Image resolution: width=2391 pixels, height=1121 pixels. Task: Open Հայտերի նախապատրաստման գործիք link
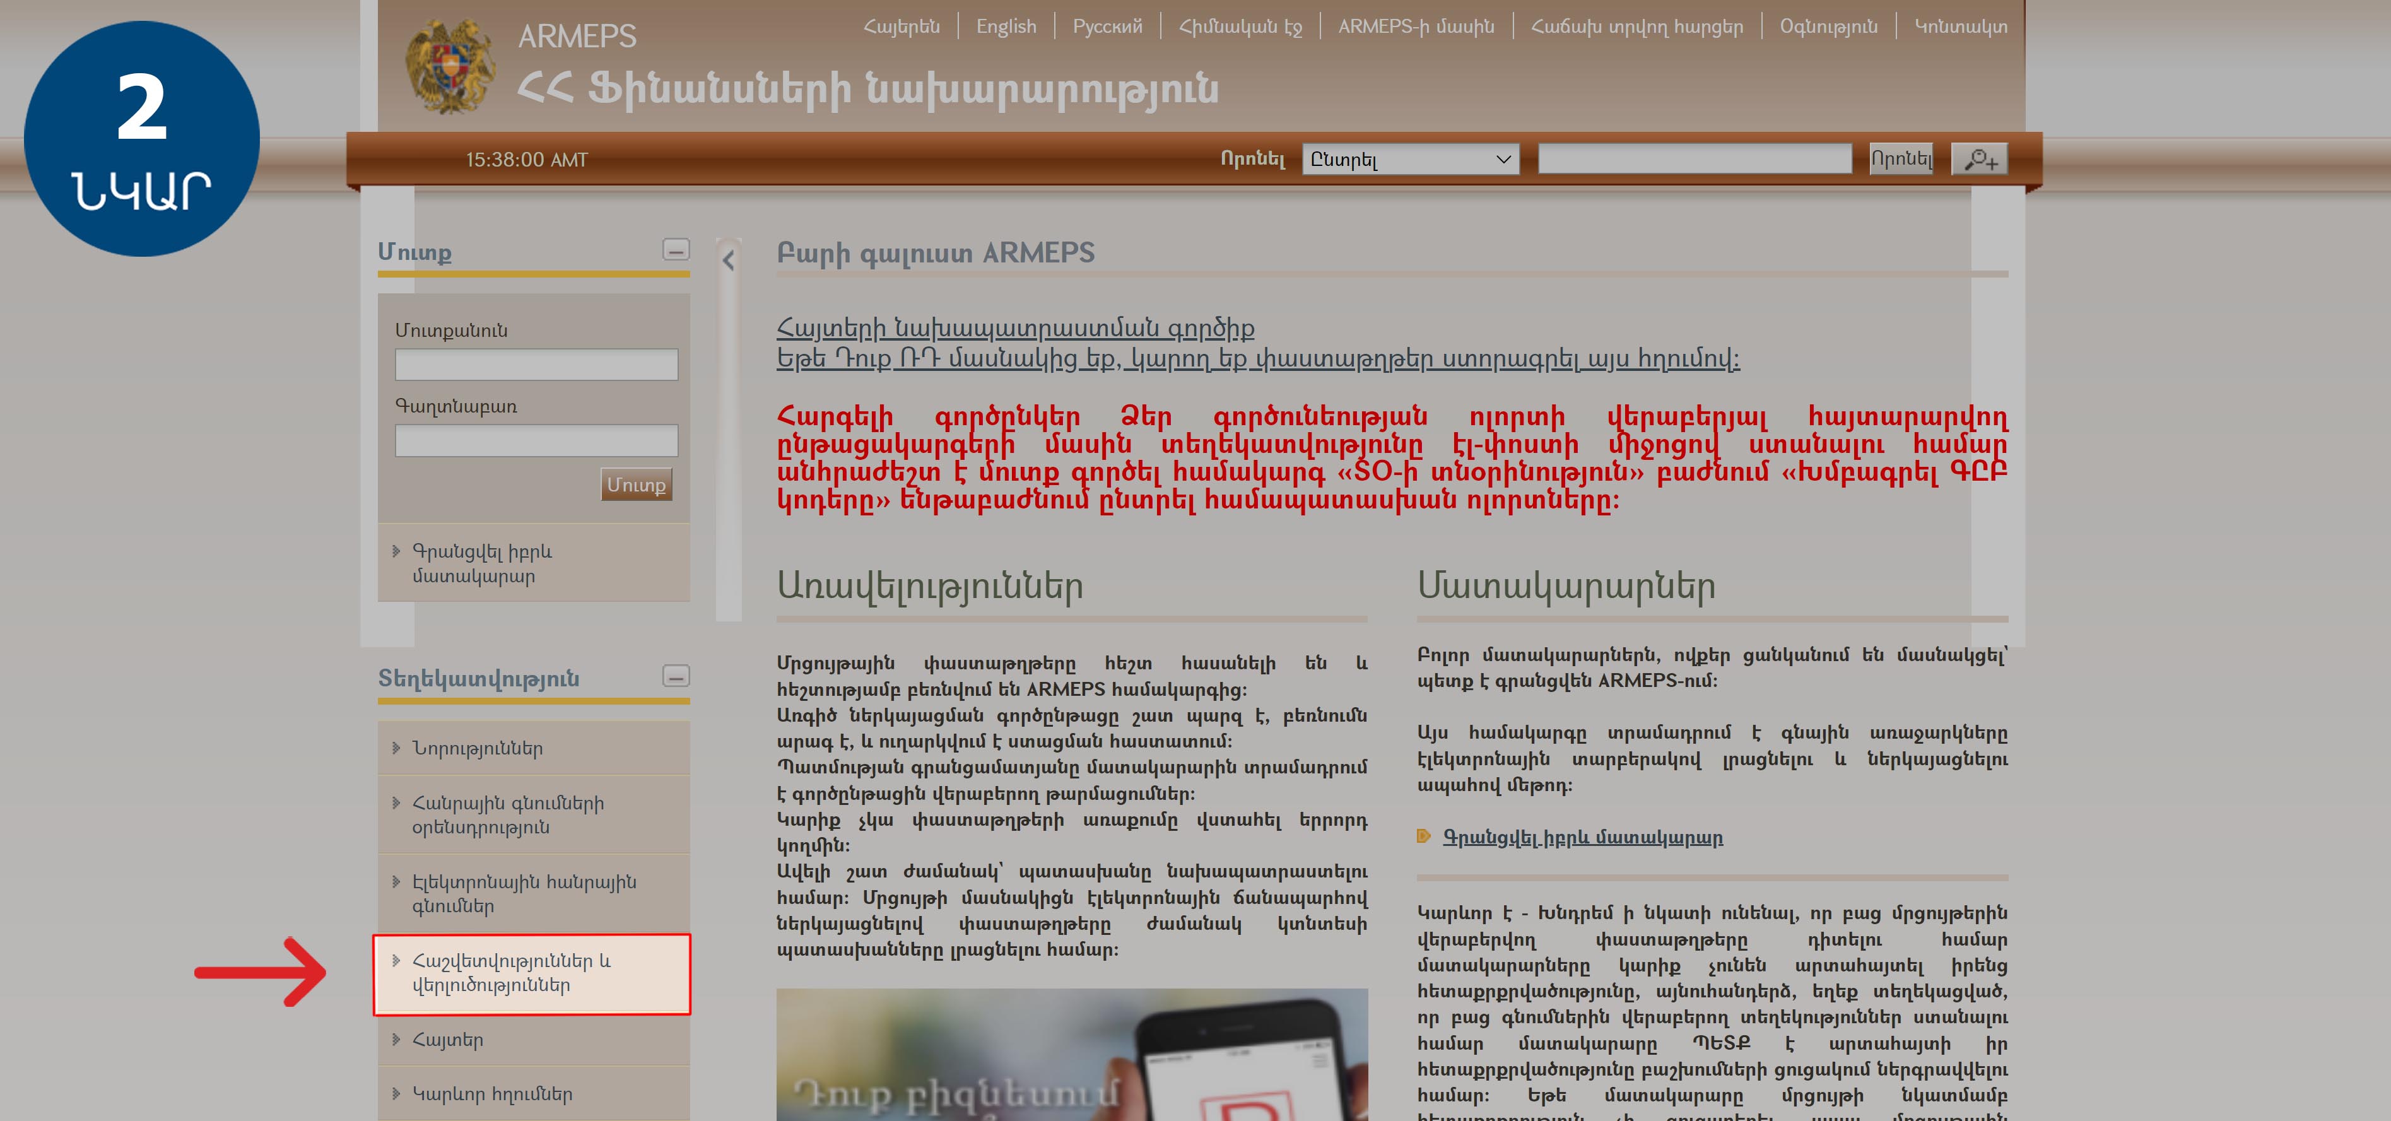click(x=1014, y=327)
